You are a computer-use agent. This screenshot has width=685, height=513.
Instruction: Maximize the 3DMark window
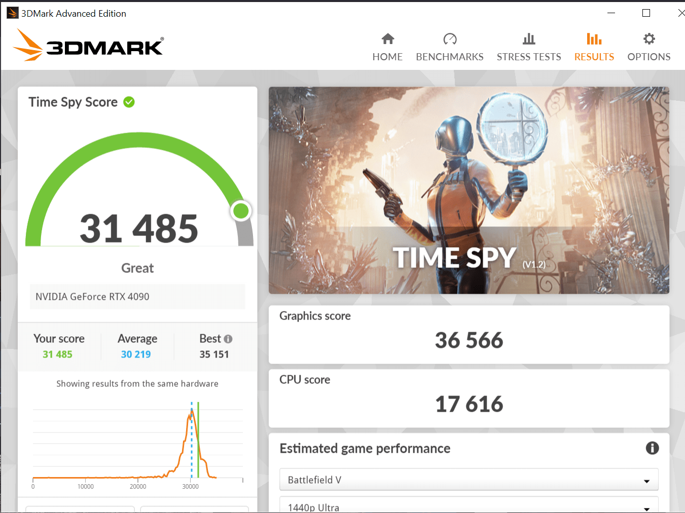[646, 13]
